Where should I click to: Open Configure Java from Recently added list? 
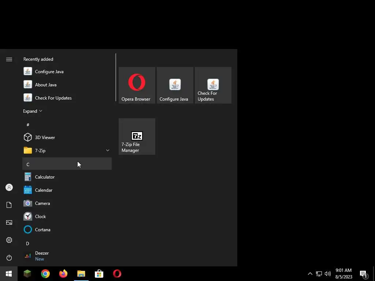click(x=67, y=71)
